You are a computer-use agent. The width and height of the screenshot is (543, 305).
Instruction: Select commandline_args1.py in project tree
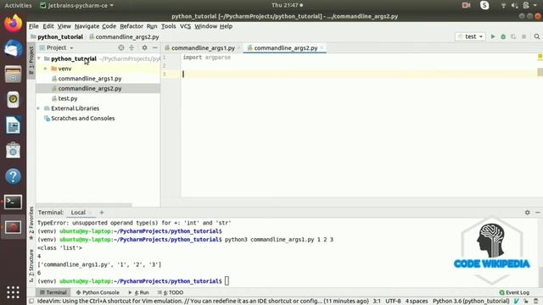(x=90, y=79)
